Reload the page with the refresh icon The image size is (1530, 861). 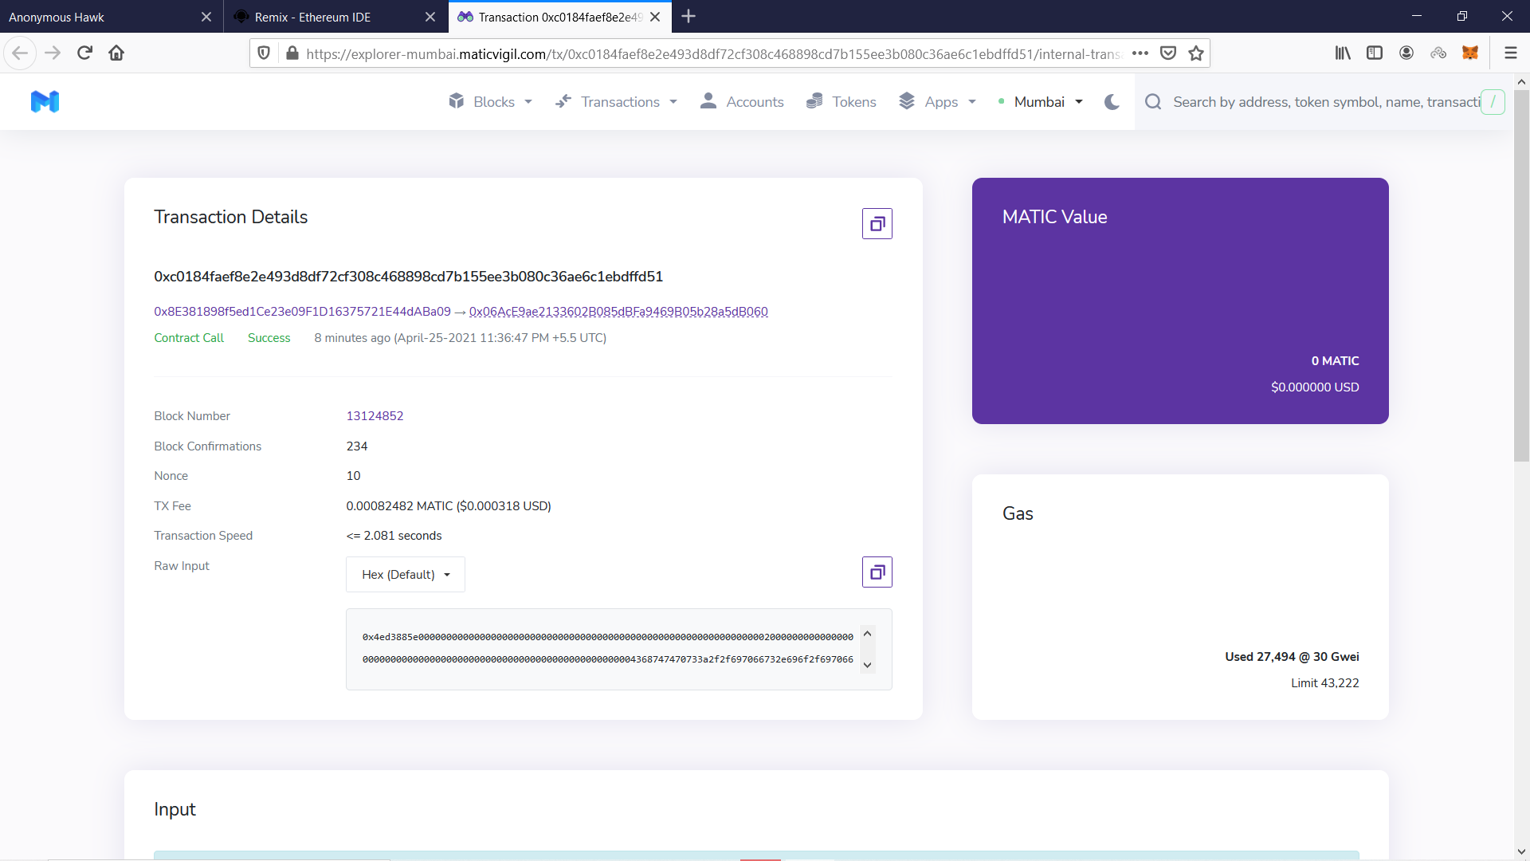[84, 53]
